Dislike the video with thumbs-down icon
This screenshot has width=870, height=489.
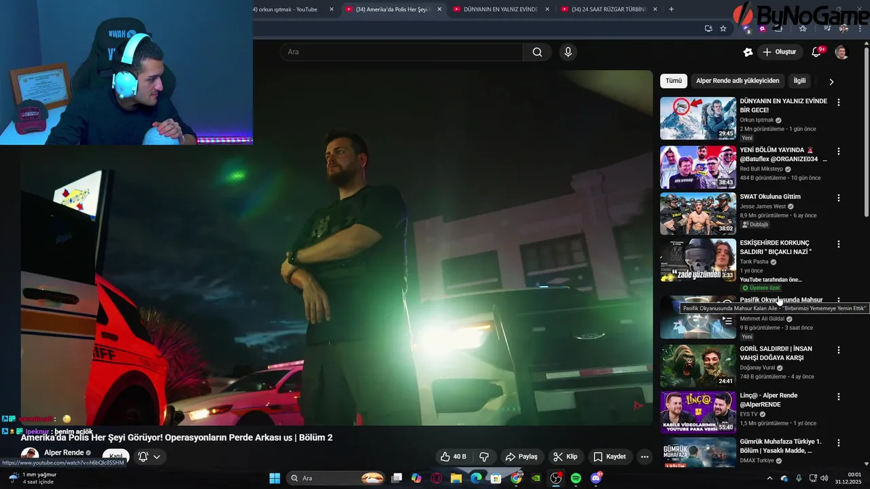click(x=485, y=456)
